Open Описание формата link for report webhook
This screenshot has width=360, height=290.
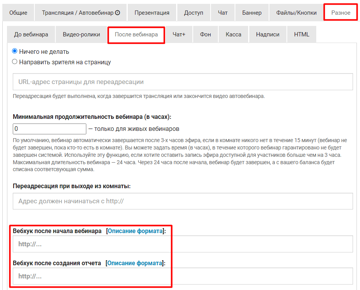135,263
